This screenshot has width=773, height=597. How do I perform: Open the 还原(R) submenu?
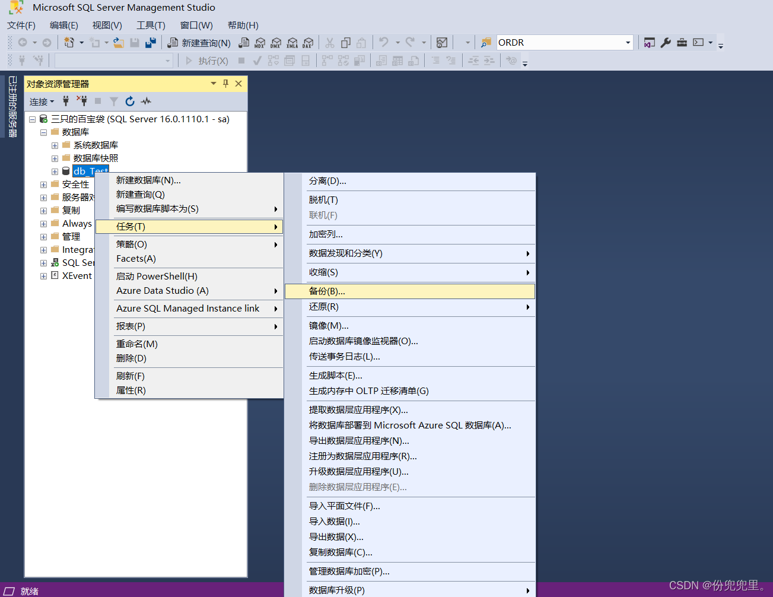[x=410, y=307]
